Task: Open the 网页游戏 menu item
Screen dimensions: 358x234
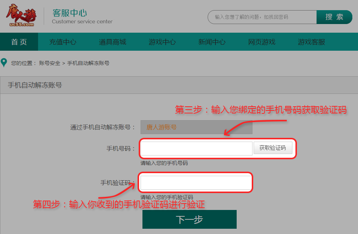Action: pos(262,42)
